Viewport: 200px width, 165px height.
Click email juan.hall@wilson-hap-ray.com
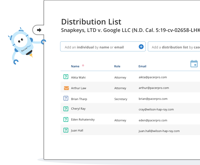coord(159,131)
